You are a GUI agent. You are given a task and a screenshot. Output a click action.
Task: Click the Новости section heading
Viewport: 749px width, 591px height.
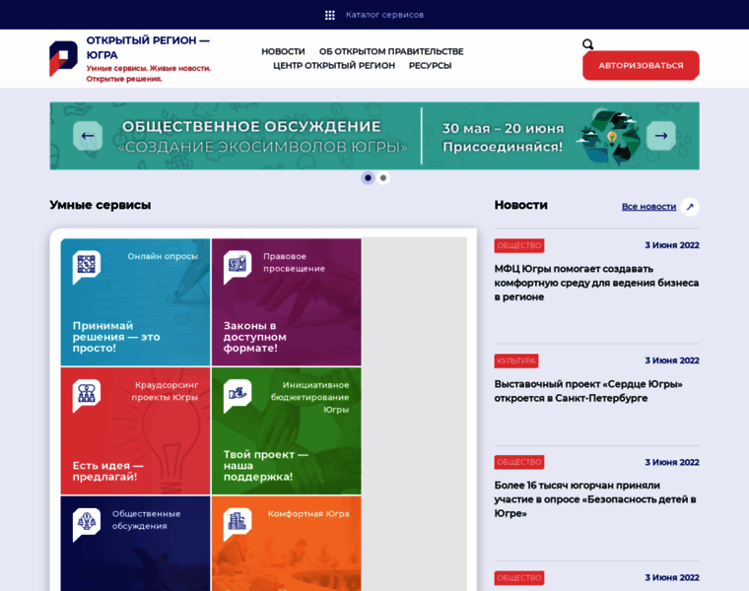tap(520, 205)
